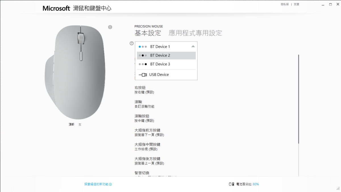Click the blue dot indicator for BT Device 1
This screenshot has height=192, width=341.
140,47
